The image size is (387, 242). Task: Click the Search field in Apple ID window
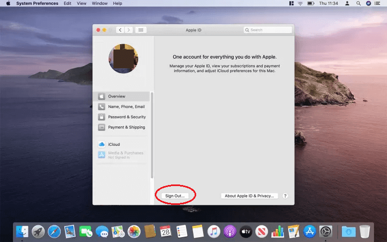(268, 30)
